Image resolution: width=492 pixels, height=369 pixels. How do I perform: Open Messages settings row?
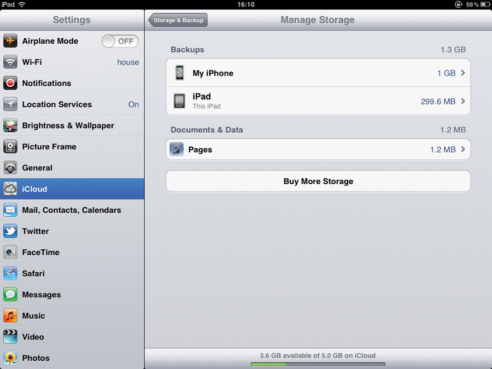72,295
